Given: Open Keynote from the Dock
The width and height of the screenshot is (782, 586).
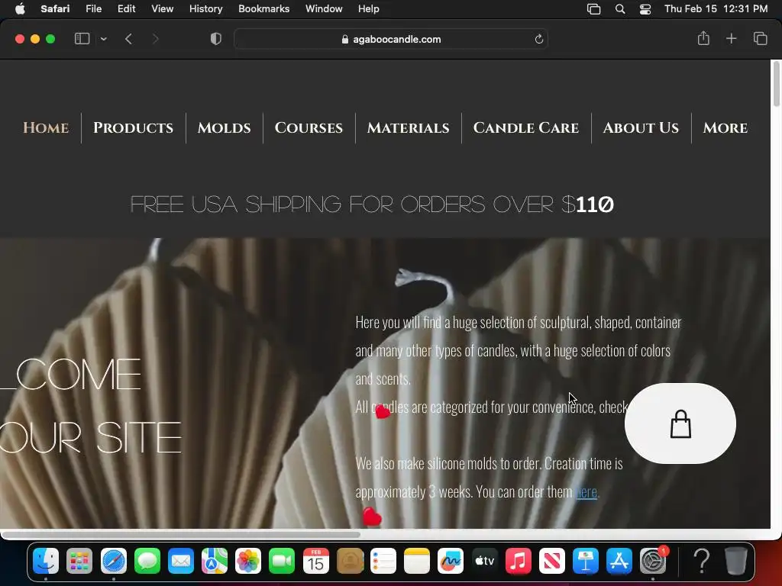Looking at the screenshot, I should pyautogui.click(x=586, y=561).
